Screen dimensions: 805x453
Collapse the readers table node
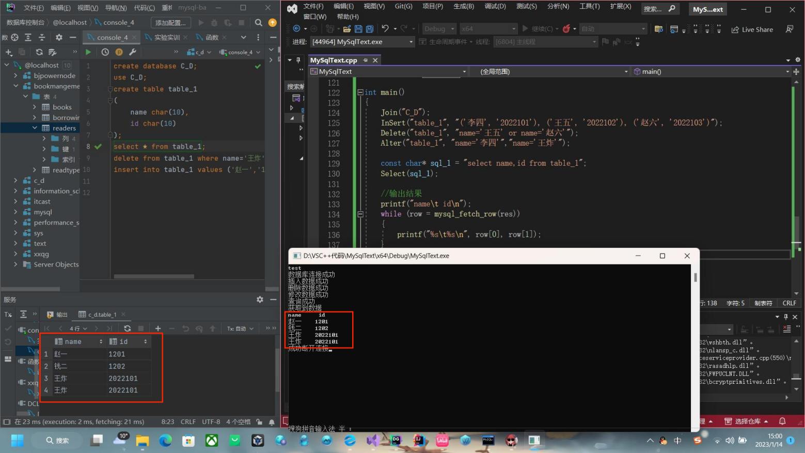click(x=35, y=128)
